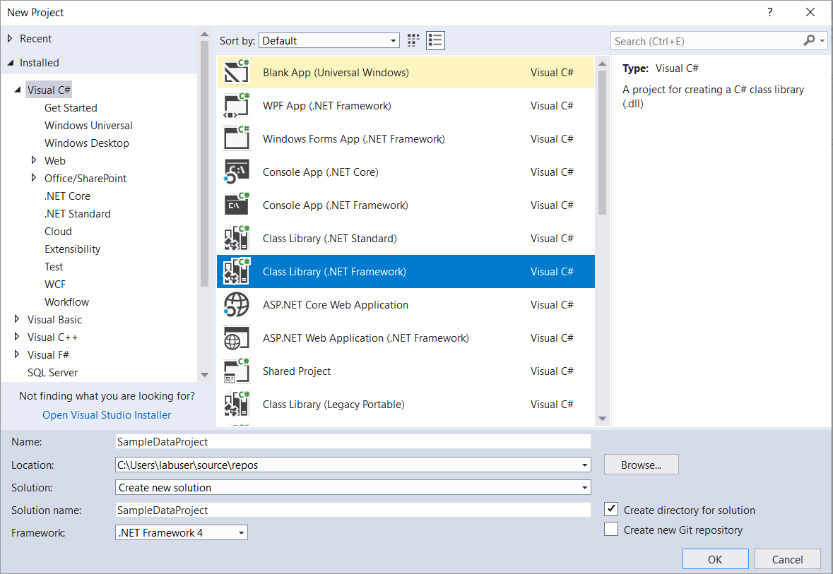This screenshot has height=574, width=833.
Task: Click the Console App (.NET Core) icon
Action: click(x=237, y=172)
